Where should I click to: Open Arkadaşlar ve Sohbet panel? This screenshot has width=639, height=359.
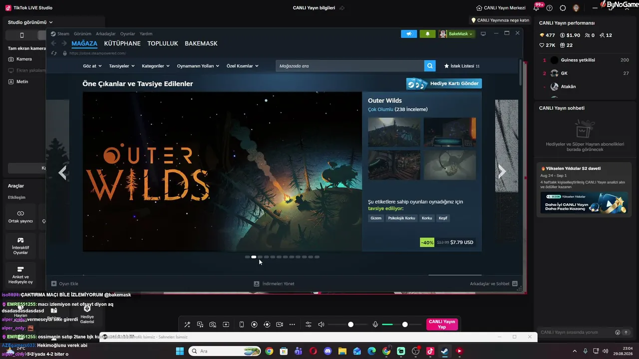pos(494,284)
